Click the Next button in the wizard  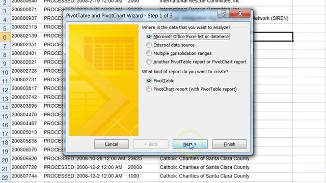[190, 144]
